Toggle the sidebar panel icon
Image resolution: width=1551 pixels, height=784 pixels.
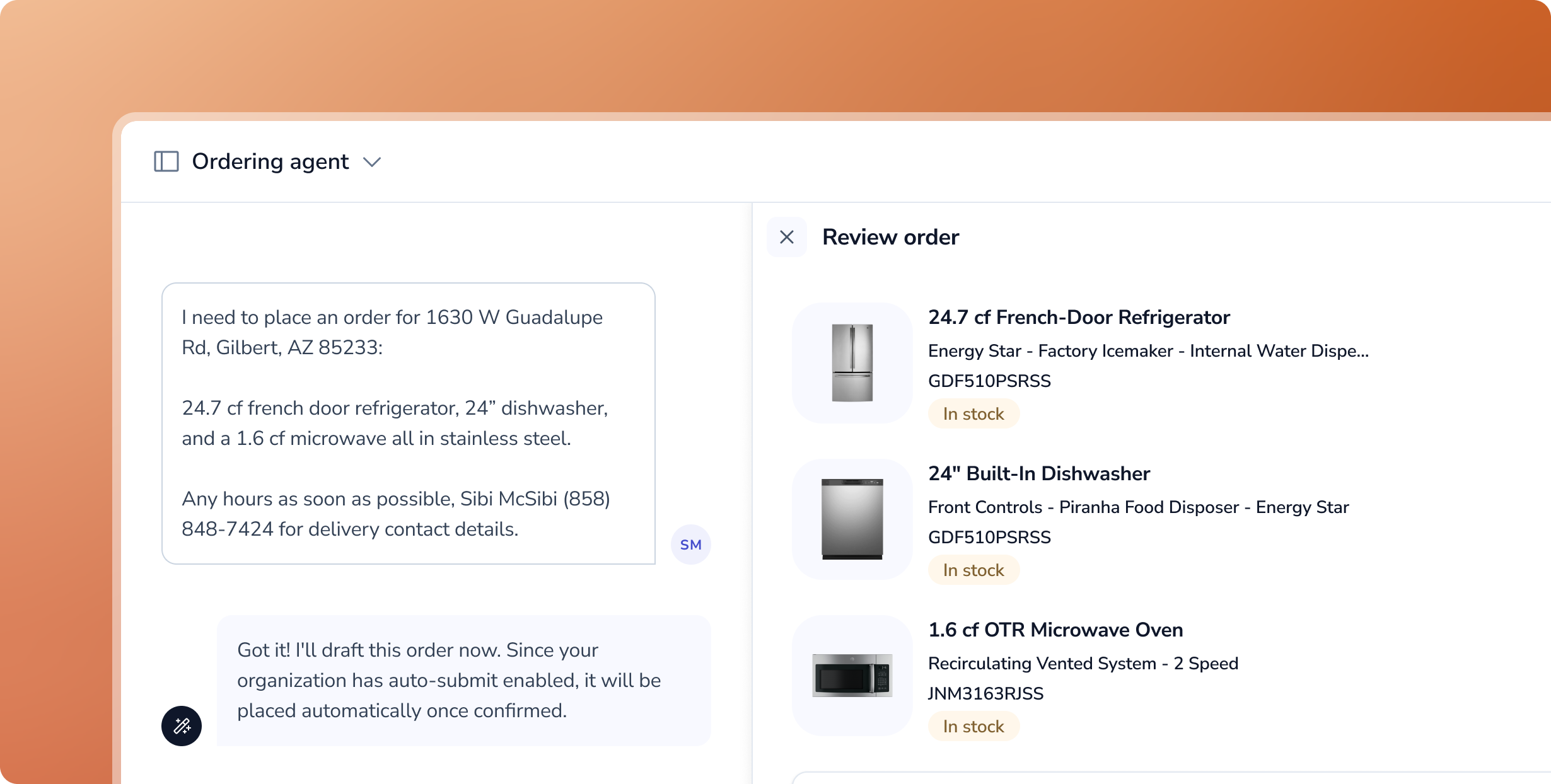(166, 161)
